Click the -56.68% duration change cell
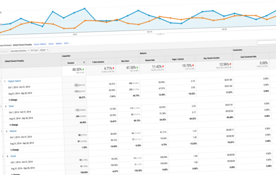The width and height of the screenshot is (276, 175). pos(230,117)
